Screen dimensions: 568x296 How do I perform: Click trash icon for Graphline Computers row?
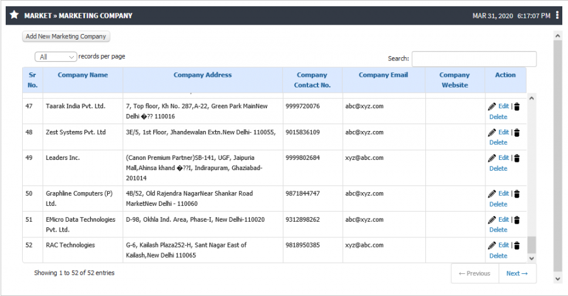pos(517,194)
